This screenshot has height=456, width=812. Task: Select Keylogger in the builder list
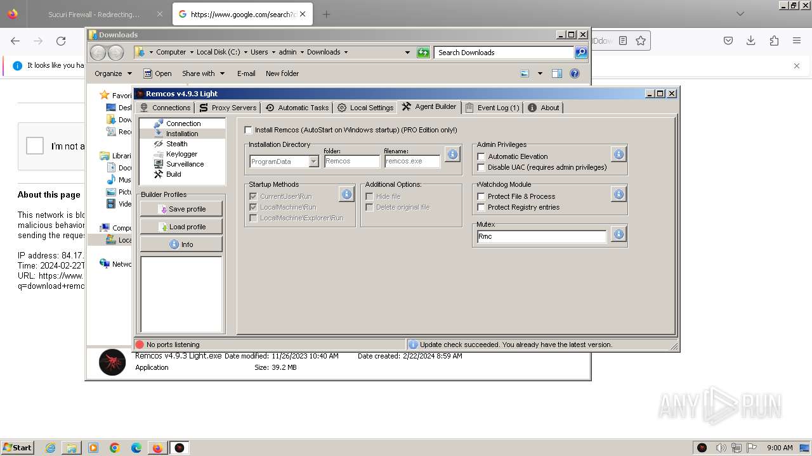[x=181, y=154]
